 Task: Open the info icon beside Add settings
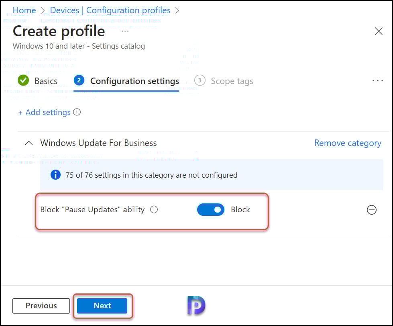[x=77, y=112]
